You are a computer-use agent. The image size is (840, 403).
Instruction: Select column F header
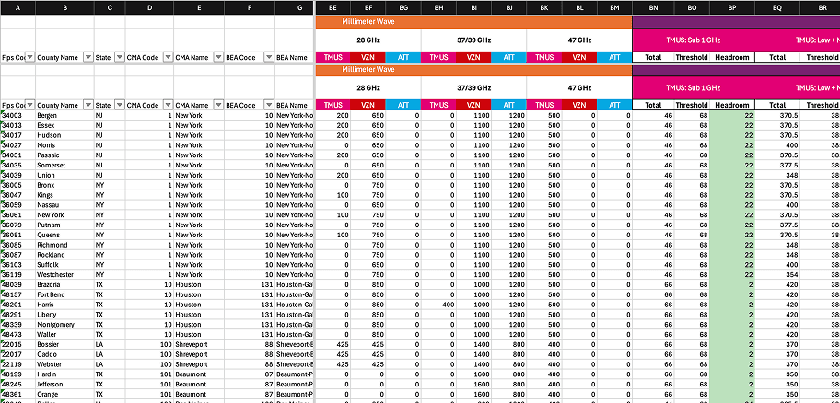pyautogui.click(x=250, y=7)
